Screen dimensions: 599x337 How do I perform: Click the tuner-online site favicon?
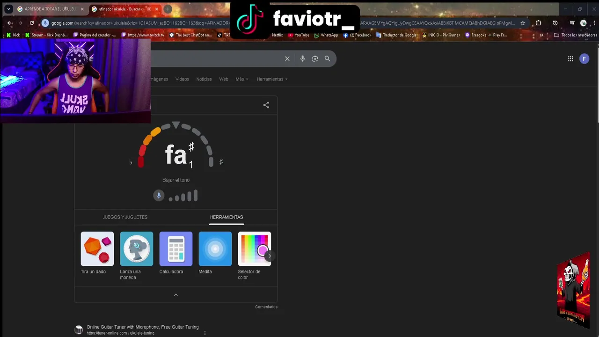[79, 330]
